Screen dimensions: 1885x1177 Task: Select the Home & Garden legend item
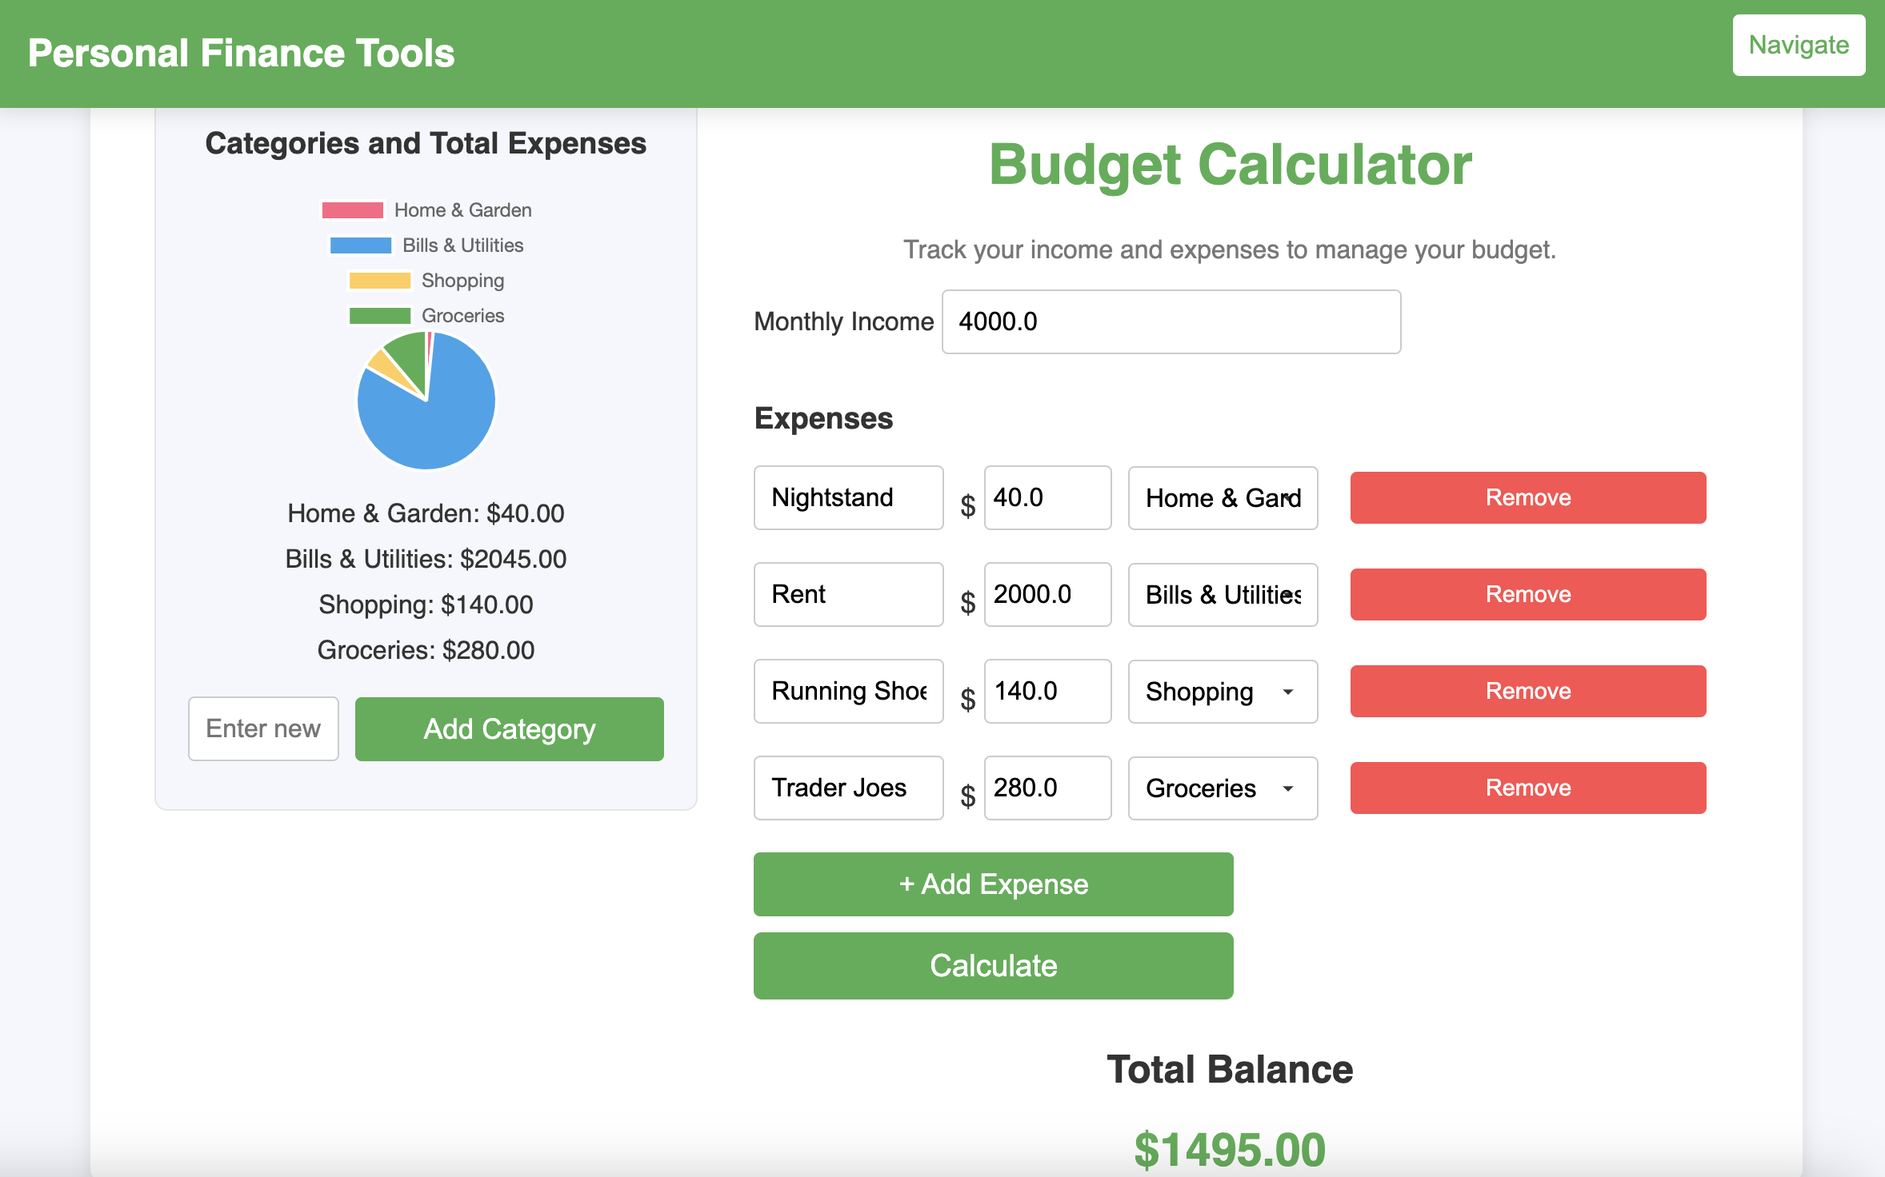coord(425,209)
